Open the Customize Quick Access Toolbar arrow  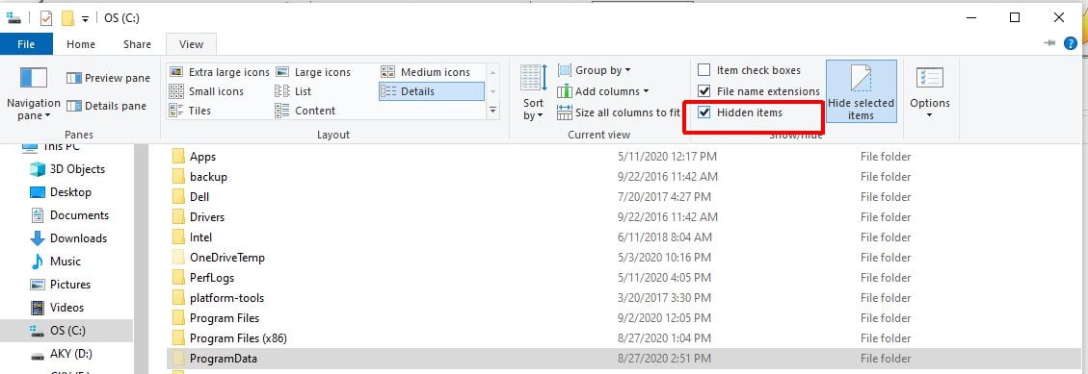(x=85, y=18)
